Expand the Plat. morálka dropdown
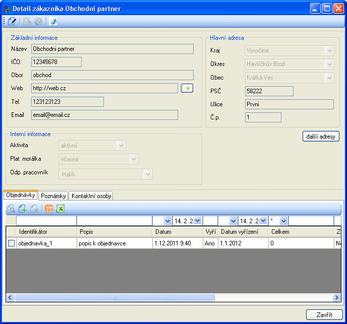 click(134, 159)
